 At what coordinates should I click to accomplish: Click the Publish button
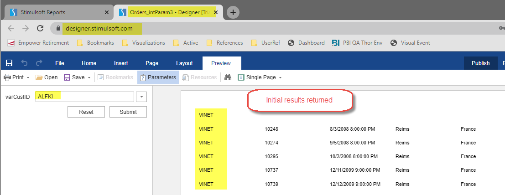(x=480, y=63)
